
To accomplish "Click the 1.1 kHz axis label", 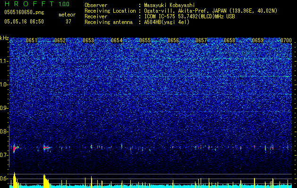I will coord(4,61).
